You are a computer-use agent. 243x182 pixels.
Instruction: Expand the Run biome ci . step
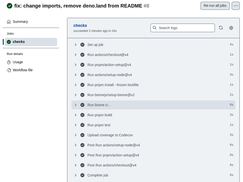coord(75,105)
